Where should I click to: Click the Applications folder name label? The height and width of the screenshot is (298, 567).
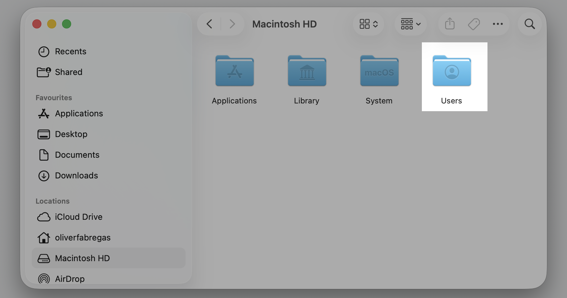(x=234, y=101)
